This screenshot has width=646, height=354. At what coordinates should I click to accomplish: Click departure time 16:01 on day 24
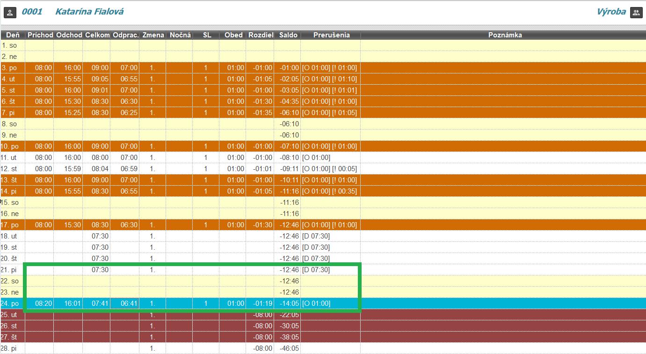point(73,303)
